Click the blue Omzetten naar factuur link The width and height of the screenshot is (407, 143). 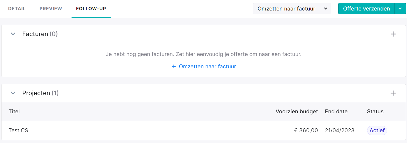207,67
